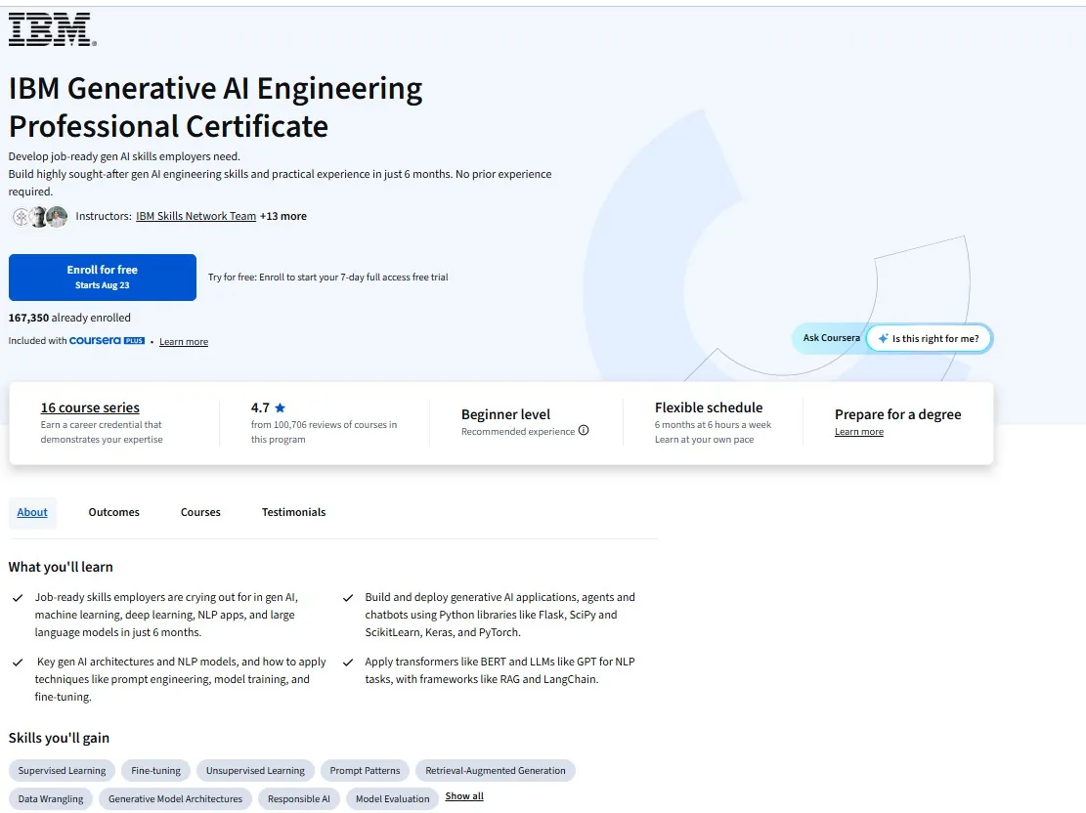Viewport: 1086px width, 813px height.
Task: Open IBM Skills Network Team instructor link
Action: (196, 216)
